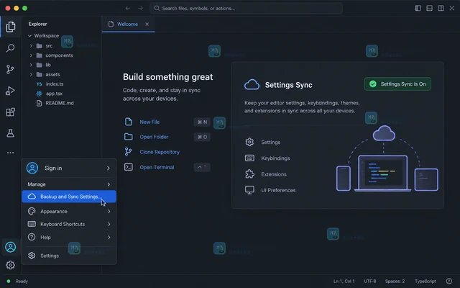This screenshot has width=460, height=288.
Task: Select Backup and Sync Settings menu item
Action: point(69,197)
